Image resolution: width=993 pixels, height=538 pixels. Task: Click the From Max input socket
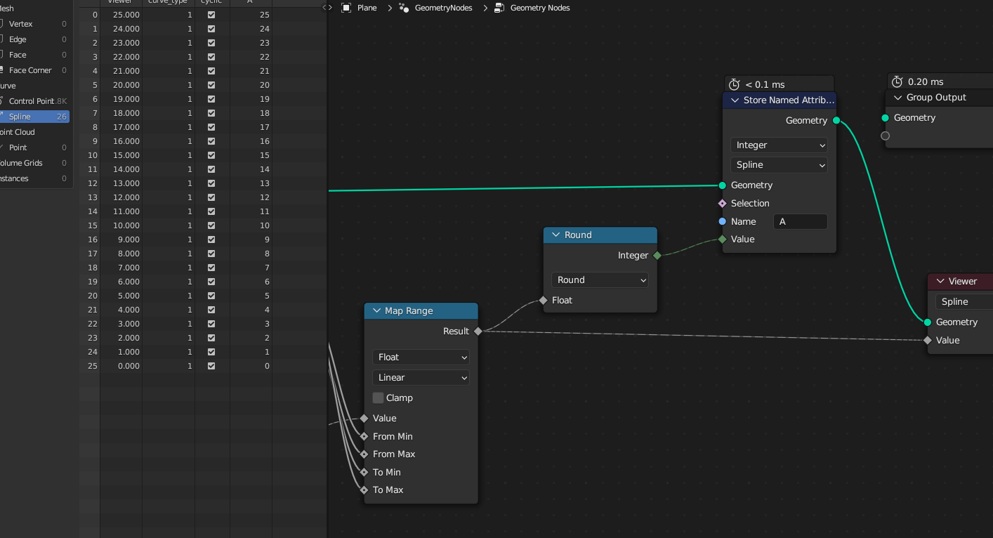click(364, 454)
